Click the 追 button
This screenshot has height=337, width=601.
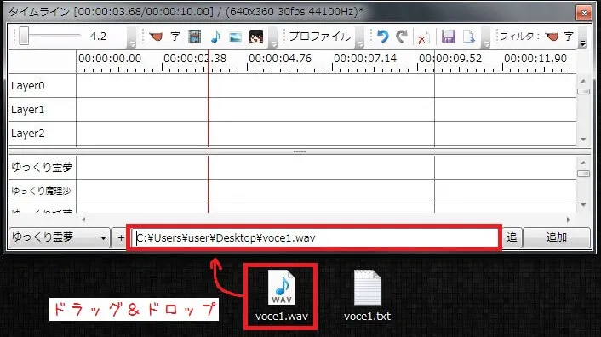pos(512,237)
